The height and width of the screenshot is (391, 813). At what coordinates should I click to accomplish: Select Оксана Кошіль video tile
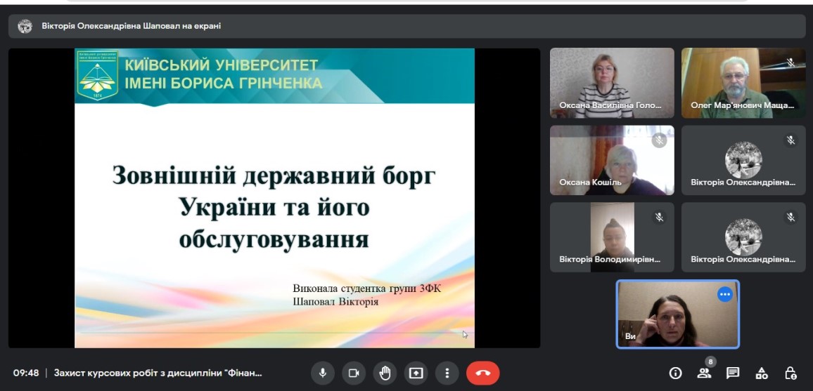pyautogui.click(x=612, y=160)
